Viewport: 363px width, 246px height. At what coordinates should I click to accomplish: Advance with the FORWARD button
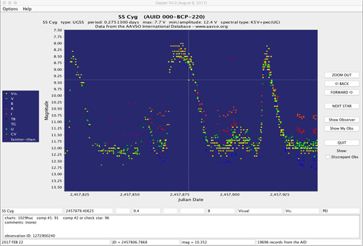point(342,92)
